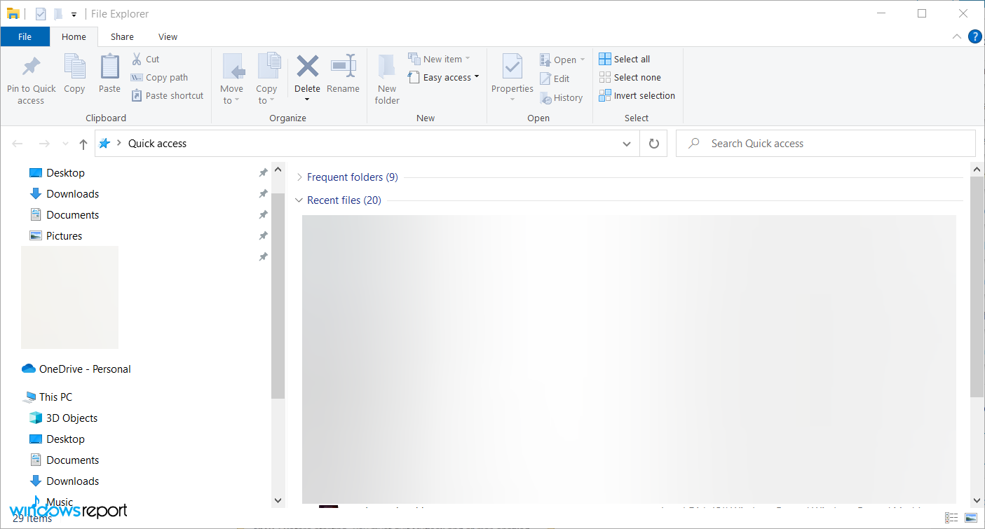Open pinned Documents in Quick access
Viewport: 985px width, 529px height.
tap(72, 215)
